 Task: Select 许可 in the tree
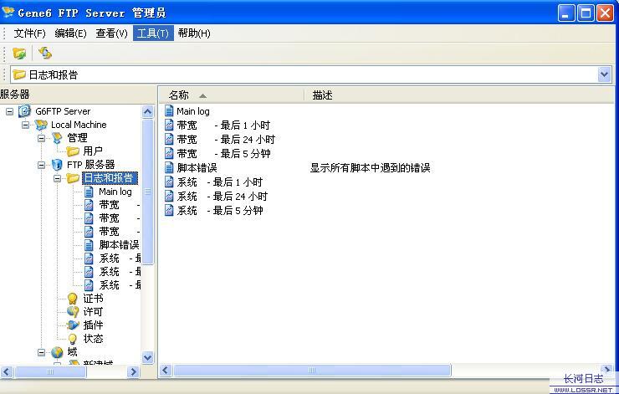(x=93, y=312)
